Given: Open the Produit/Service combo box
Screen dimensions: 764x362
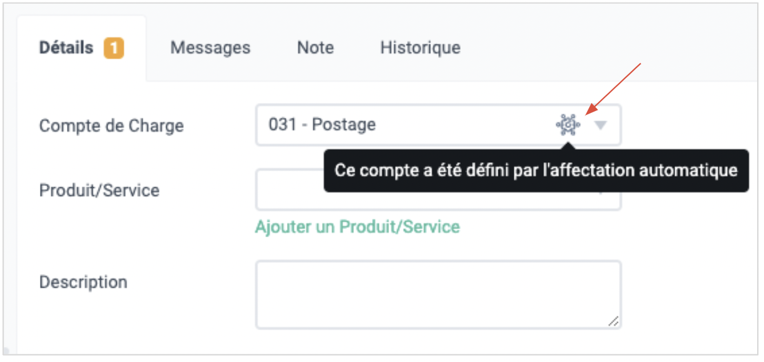Looking at the screenshot, I should [x=438, y=190].
